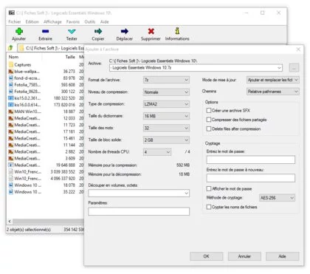310x274 pixels.
Task: Open the Outils menu
Action: (x=90, y=22)
